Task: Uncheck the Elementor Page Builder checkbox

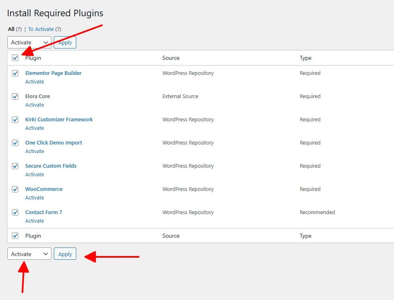Action: pos(15,73)
